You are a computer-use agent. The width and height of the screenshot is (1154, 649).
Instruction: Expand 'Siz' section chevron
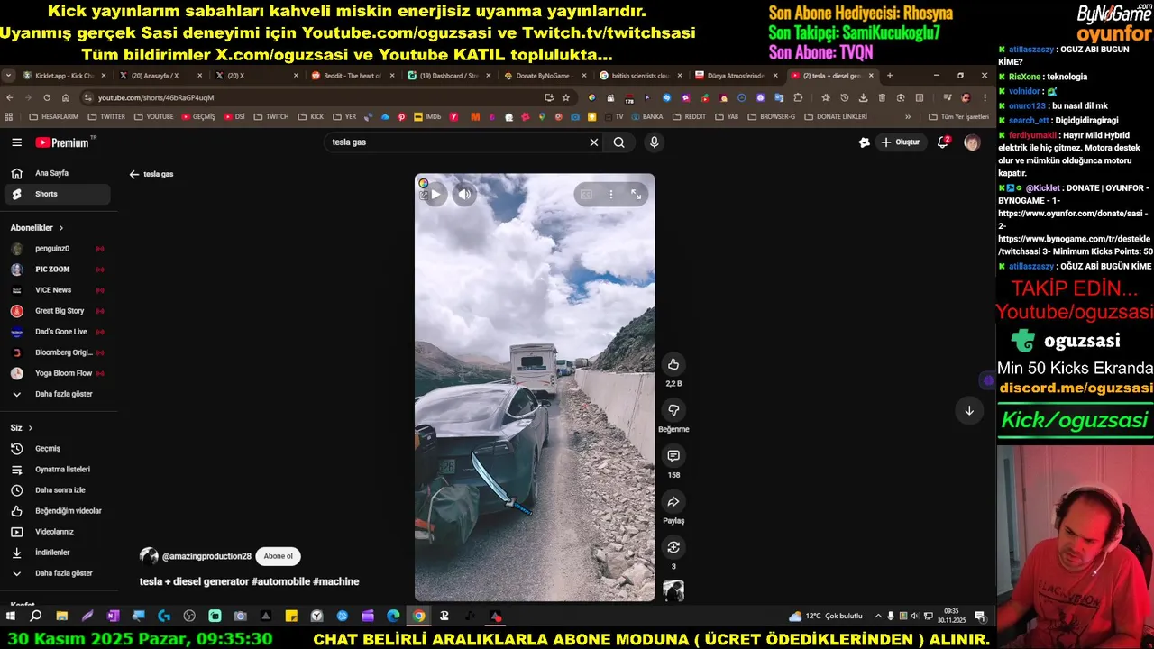point(30,428)
